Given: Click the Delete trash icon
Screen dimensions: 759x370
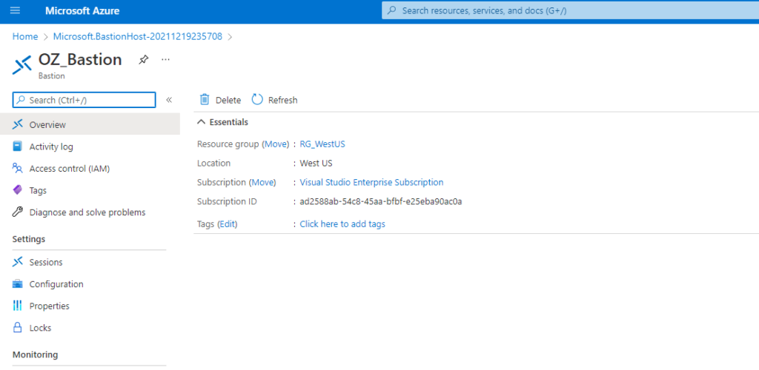Looking at the screenshot, I should tap(205, 99).
